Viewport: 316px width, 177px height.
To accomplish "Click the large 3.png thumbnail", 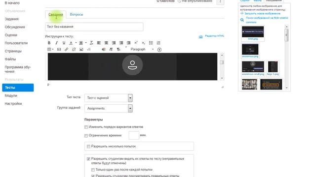I will (x=273, y=67).
